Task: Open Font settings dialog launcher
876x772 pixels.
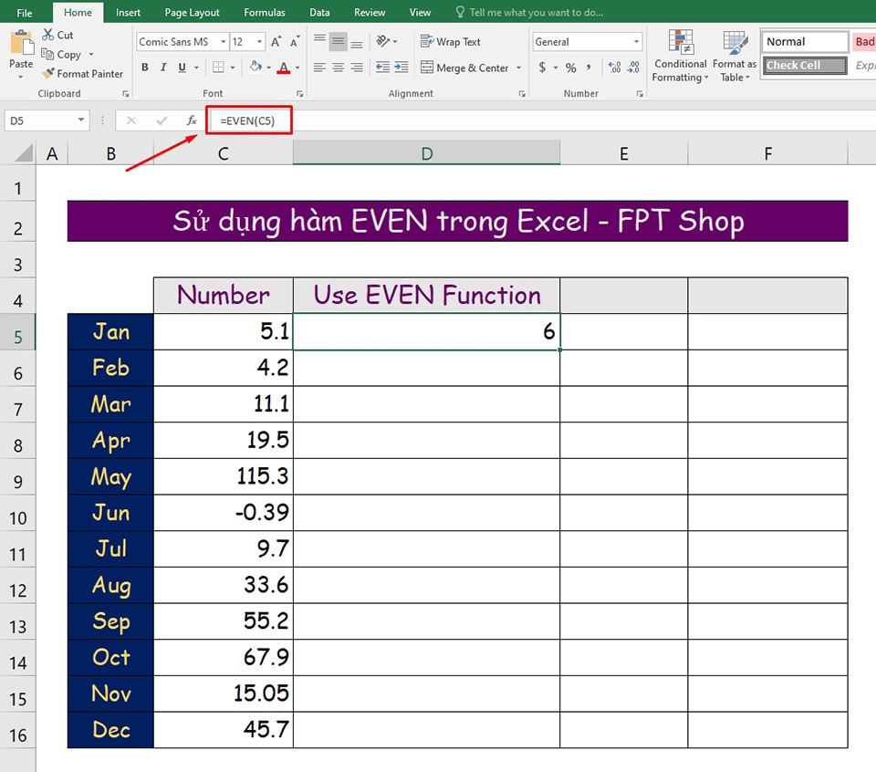Action: 300,94
